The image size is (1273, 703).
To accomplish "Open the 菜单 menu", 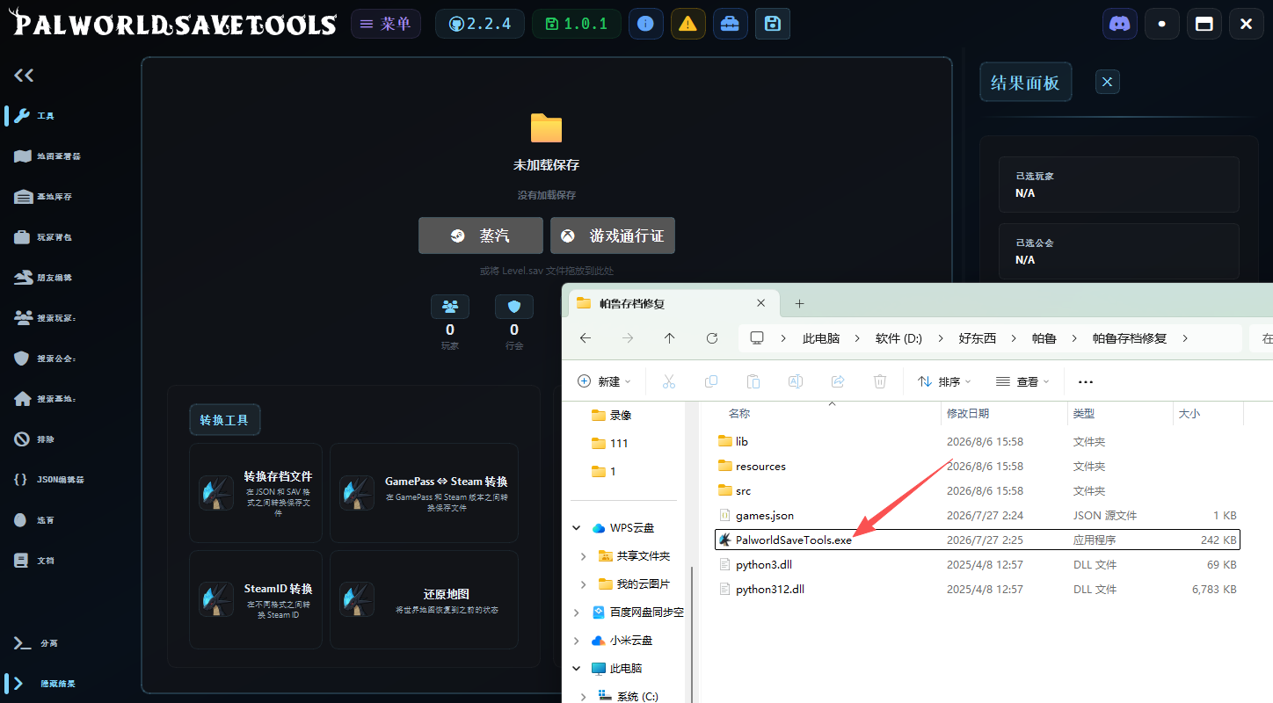I will 386,24.
